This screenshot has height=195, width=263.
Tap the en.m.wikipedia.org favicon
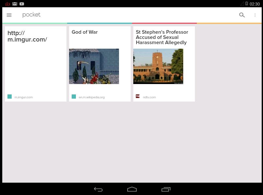[74, 96]
